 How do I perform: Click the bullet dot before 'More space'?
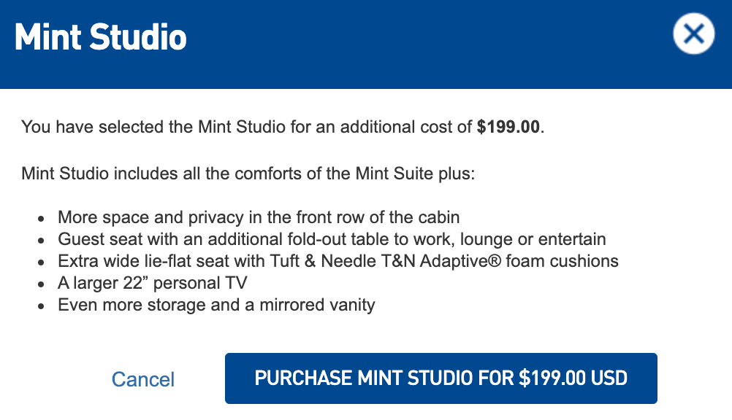pyautogui.click(x=42, y=218)
